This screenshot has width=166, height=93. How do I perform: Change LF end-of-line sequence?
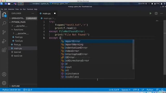click(143, 90)
